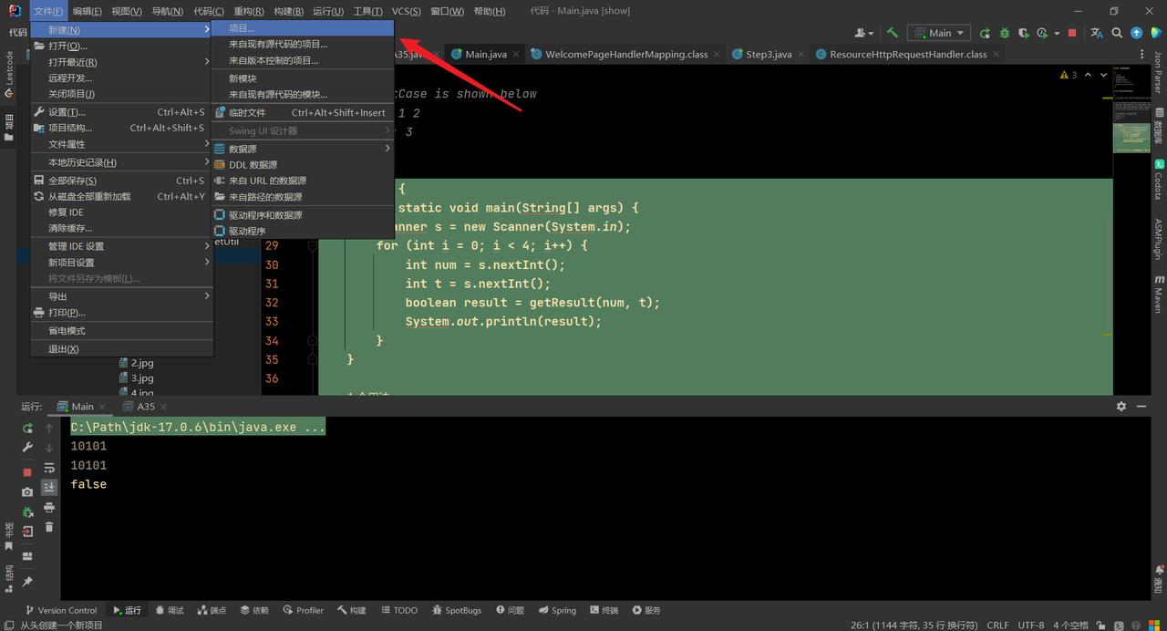Click the blue update arrow icon

tap(1137, 33)
